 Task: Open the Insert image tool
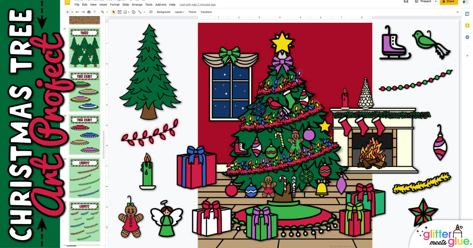click(125, 12)
